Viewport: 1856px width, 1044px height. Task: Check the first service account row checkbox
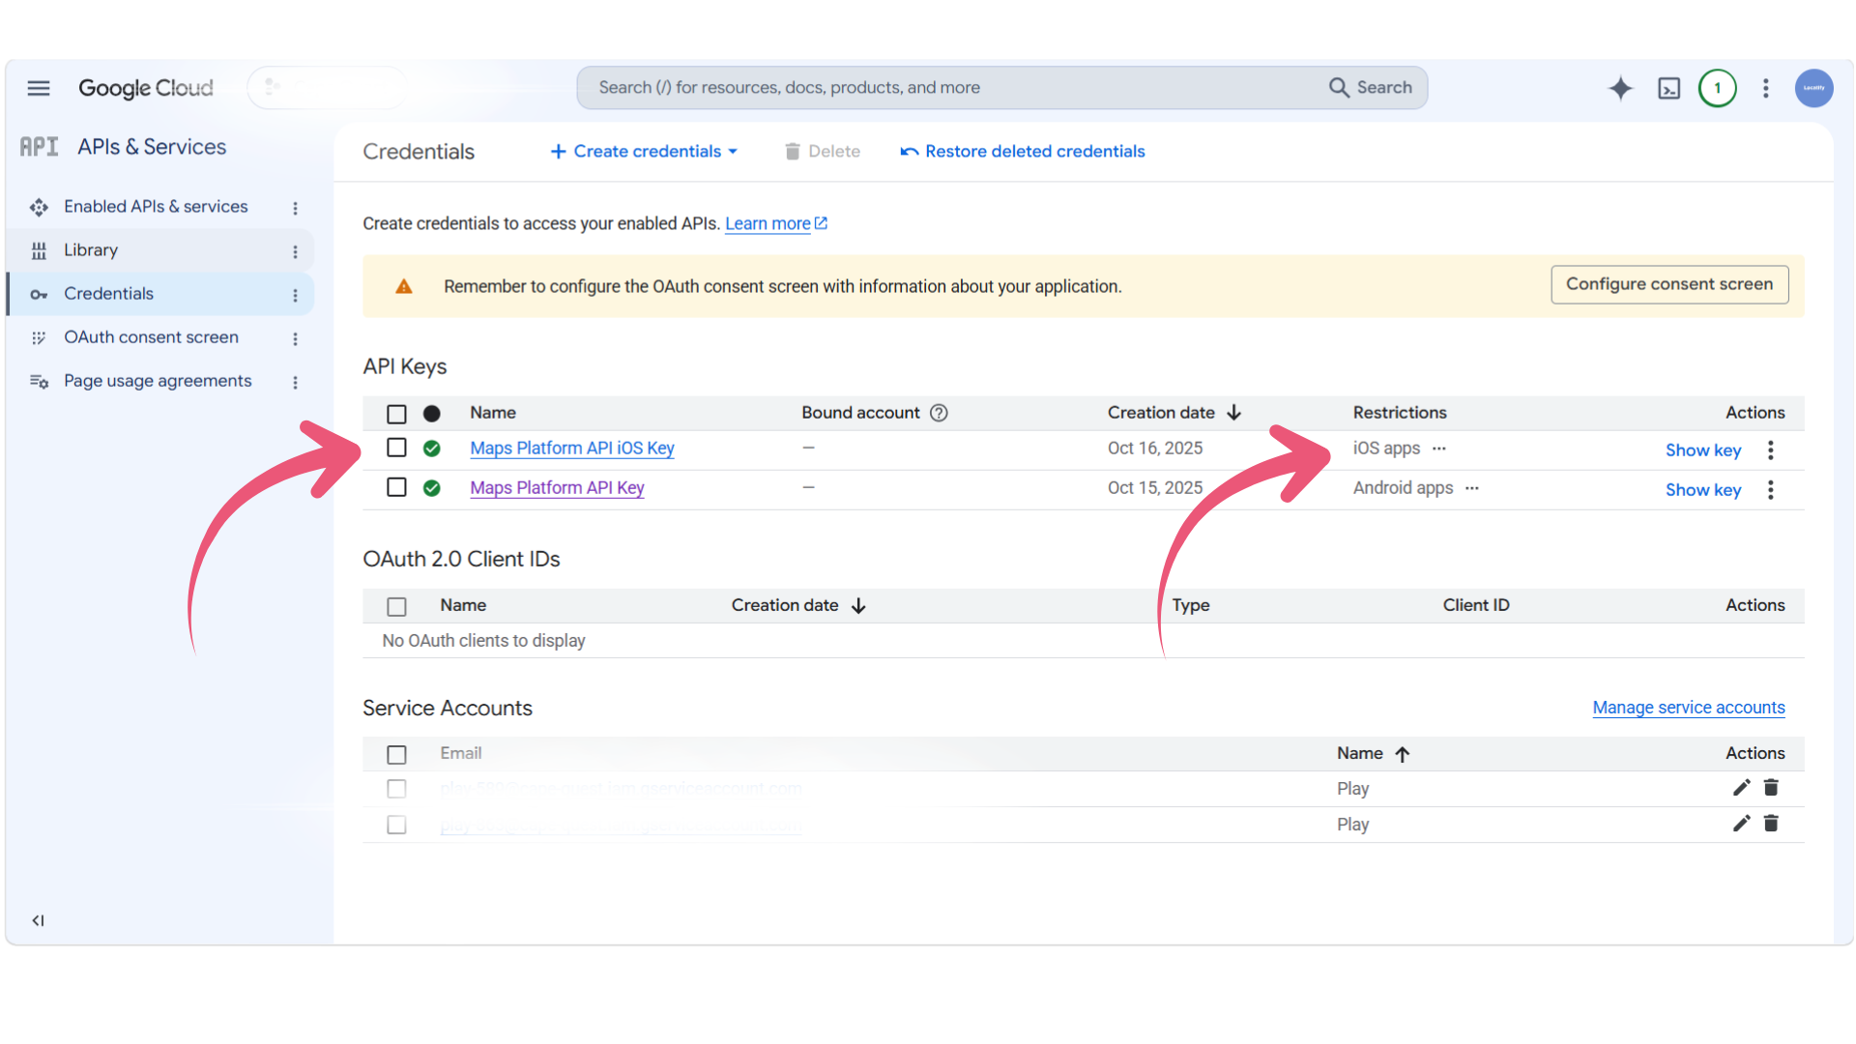click(396, 789)
